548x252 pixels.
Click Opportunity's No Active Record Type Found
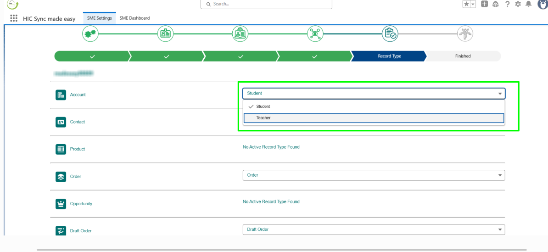(271, 202)
